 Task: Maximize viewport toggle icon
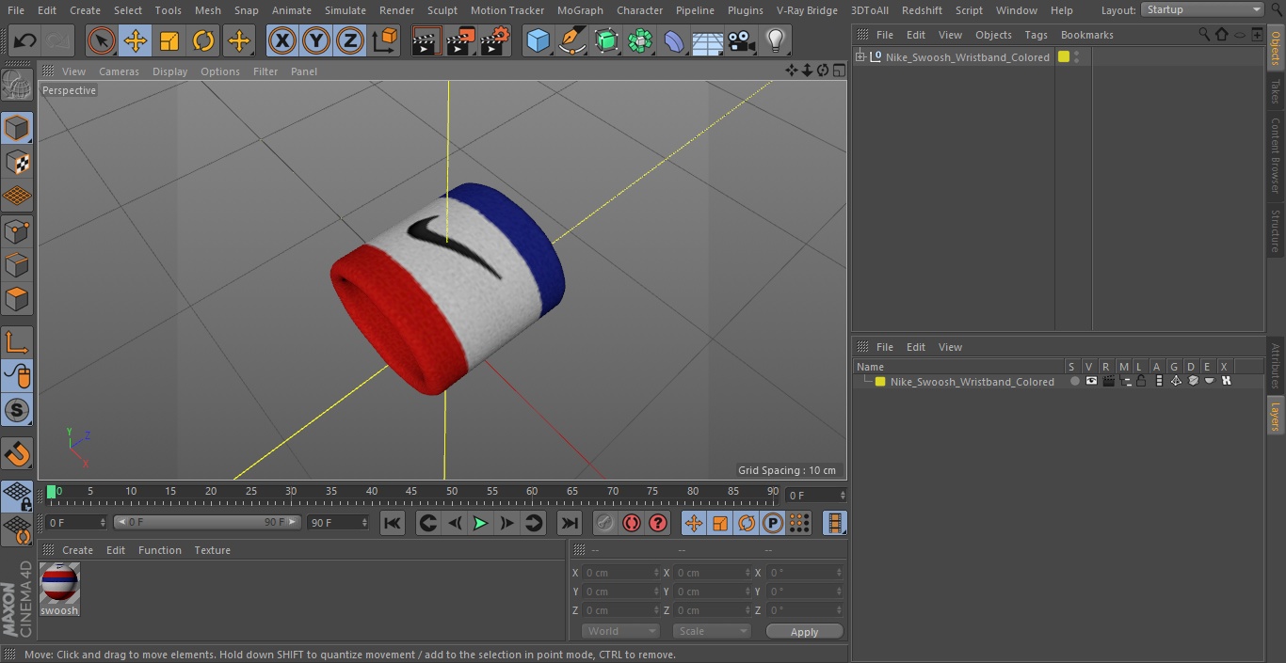838,71
